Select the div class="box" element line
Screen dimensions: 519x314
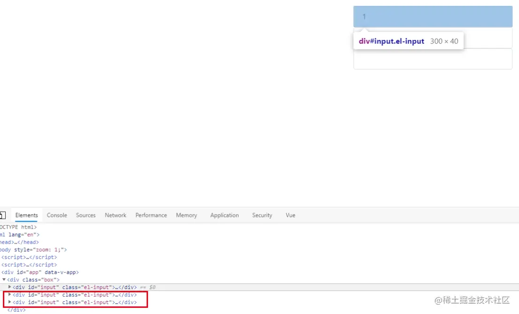[33, 280]
